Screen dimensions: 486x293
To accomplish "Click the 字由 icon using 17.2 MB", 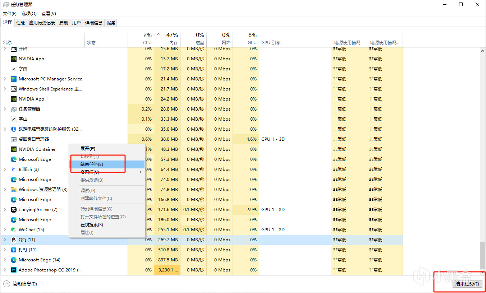I will 14,69.
